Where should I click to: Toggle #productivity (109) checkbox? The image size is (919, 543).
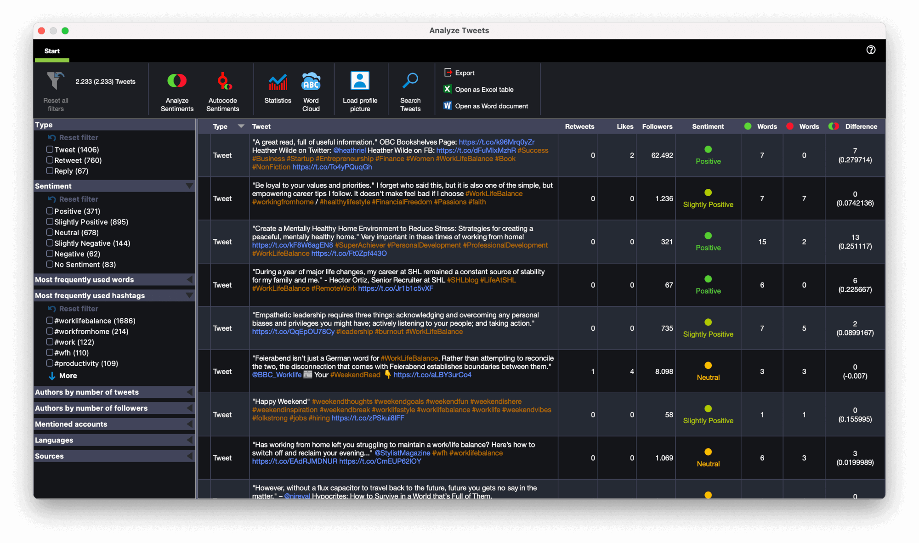coord(50,363)
